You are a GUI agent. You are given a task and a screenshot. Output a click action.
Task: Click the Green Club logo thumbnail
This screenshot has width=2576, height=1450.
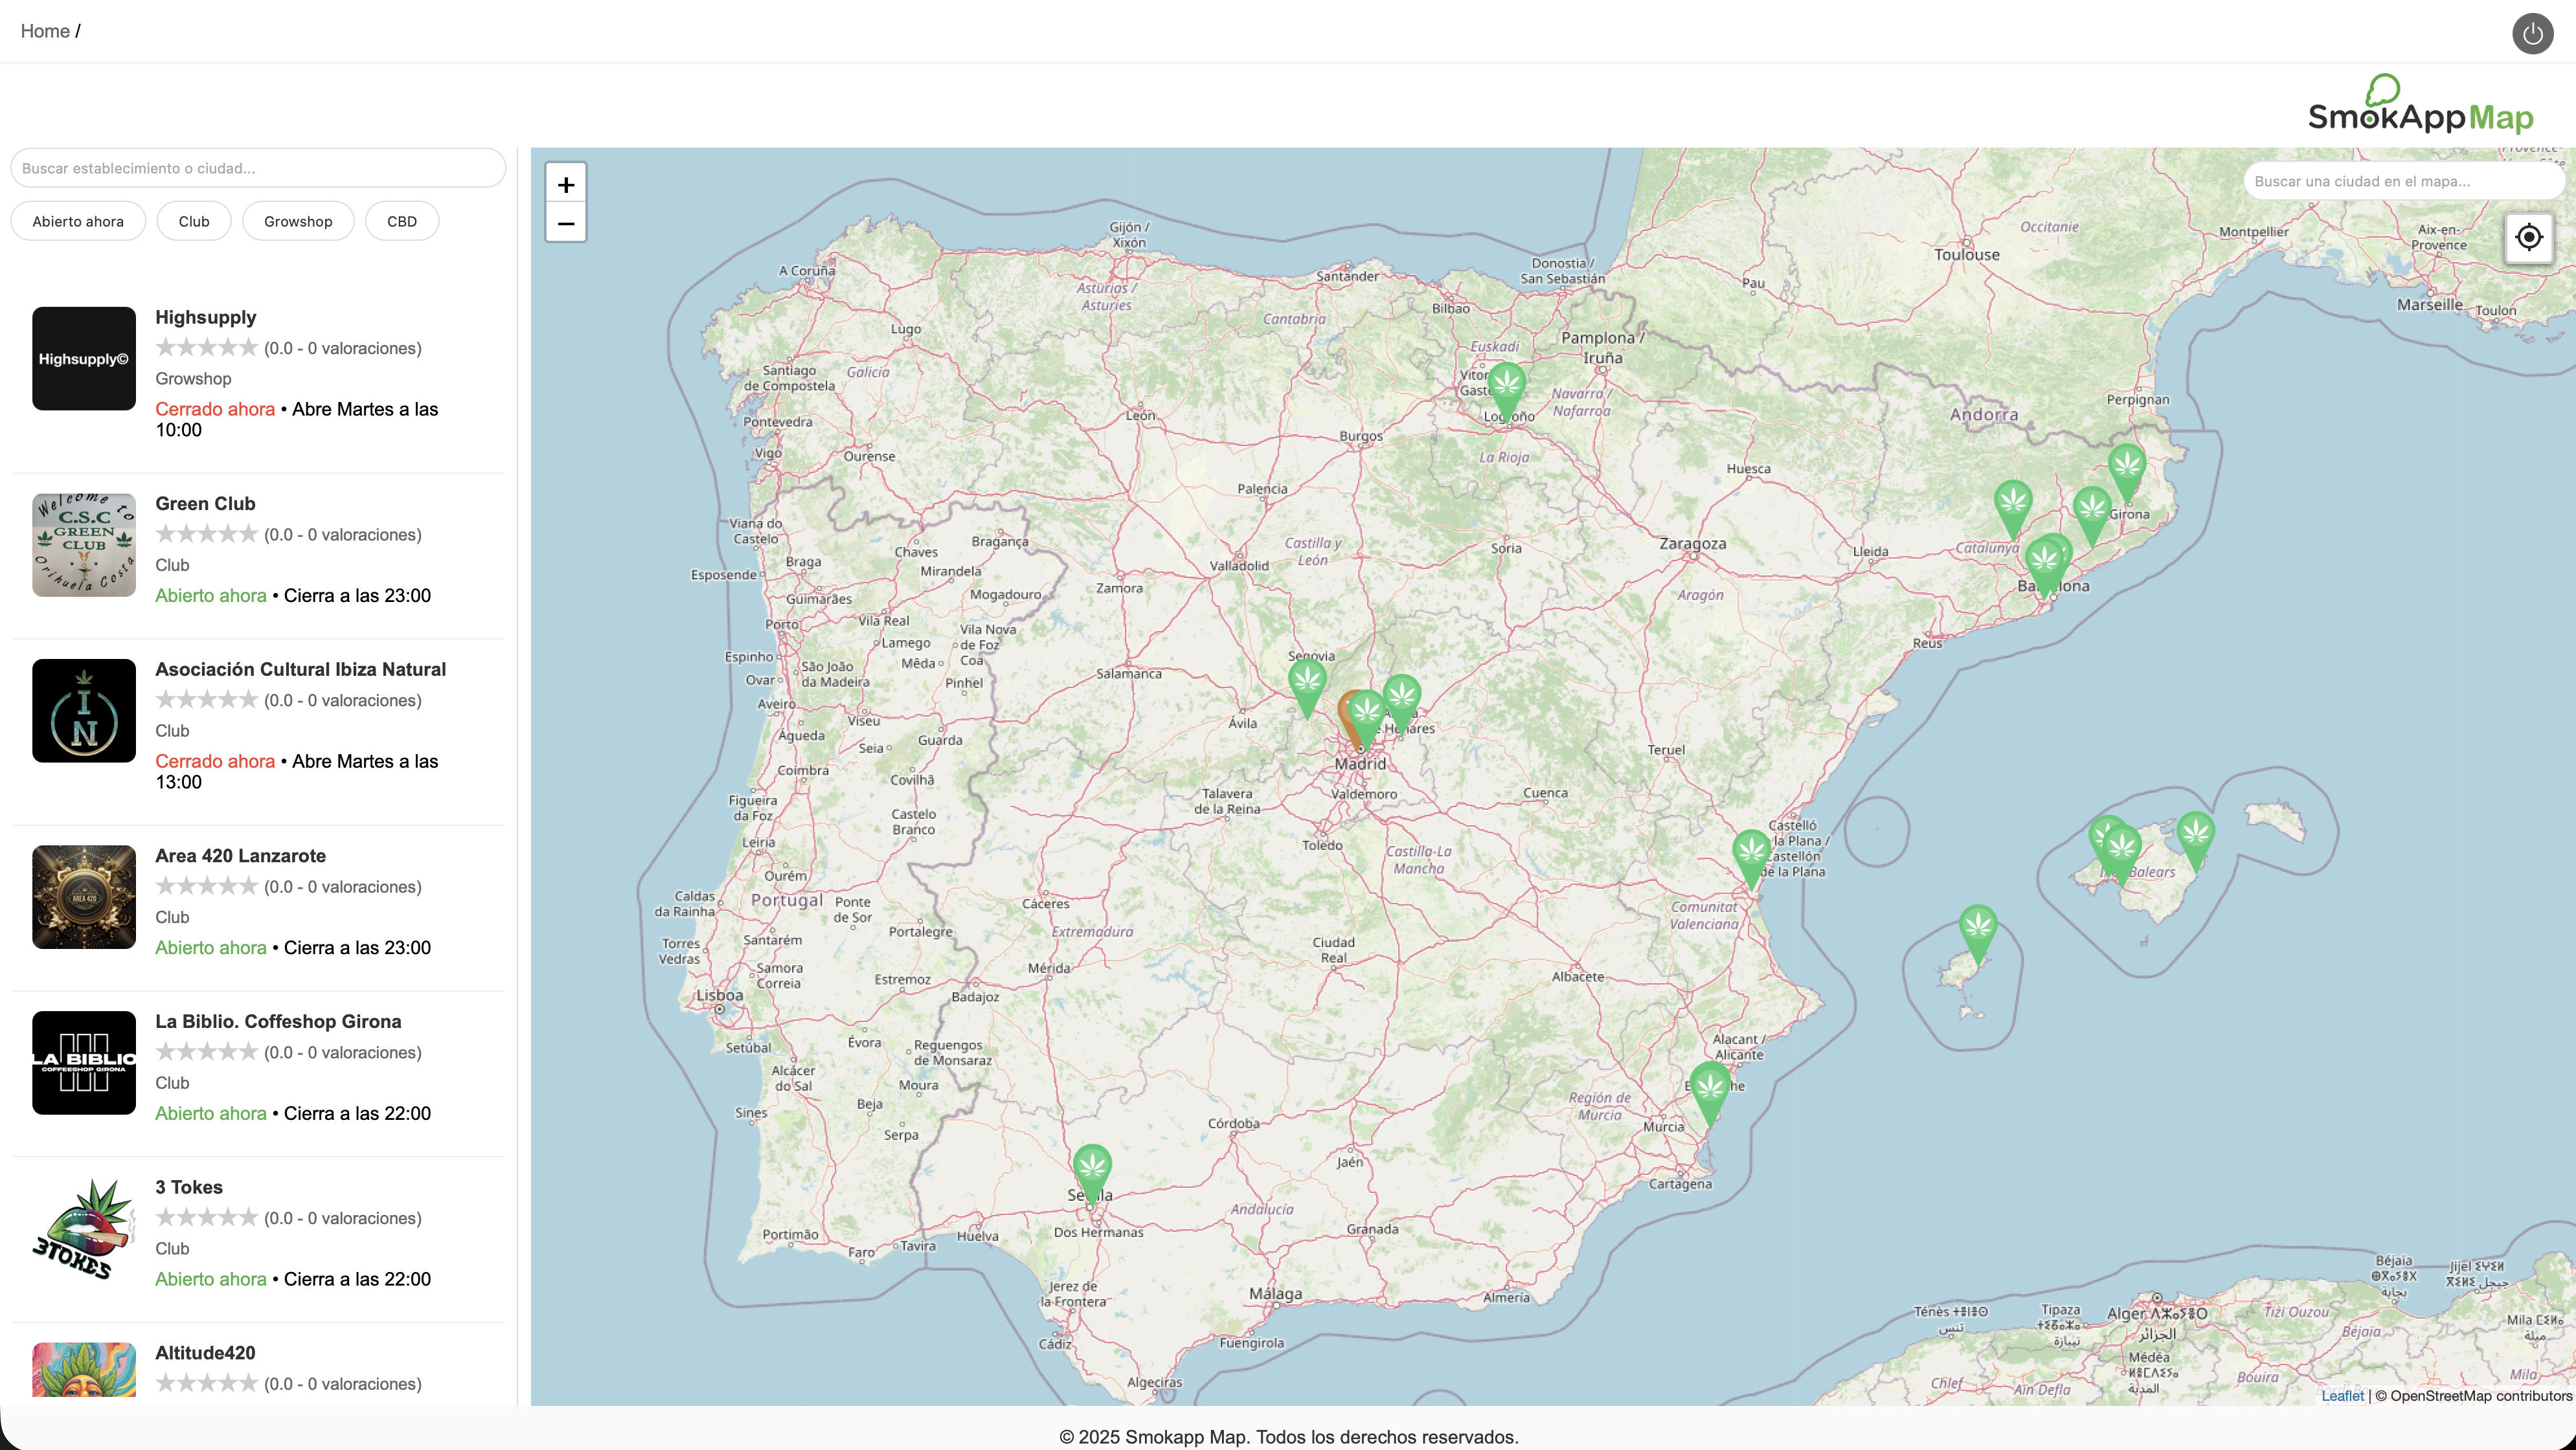click(x=83, y=544)
